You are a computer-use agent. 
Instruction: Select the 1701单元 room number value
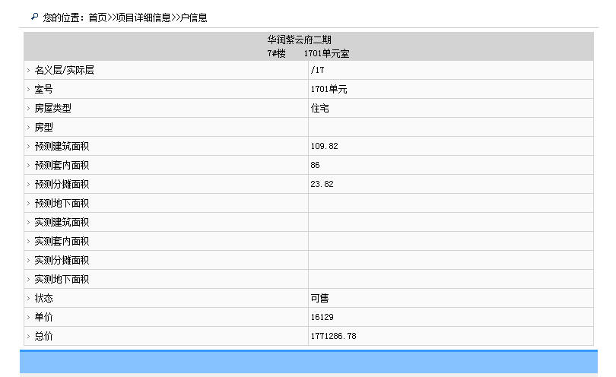[x=329, y=89]
